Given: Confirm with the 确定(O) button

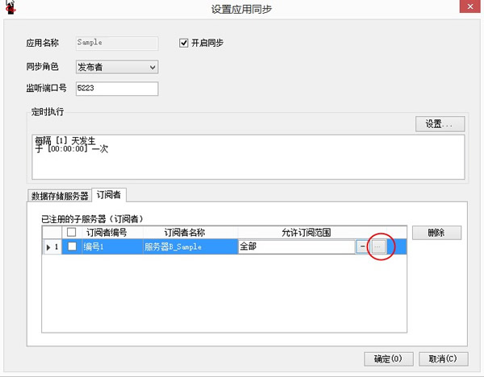Looking at the screenshot, I should pos(387,358).
